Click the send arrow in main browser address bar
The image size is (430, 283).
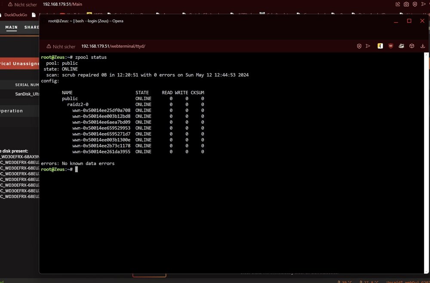[424, 4]
